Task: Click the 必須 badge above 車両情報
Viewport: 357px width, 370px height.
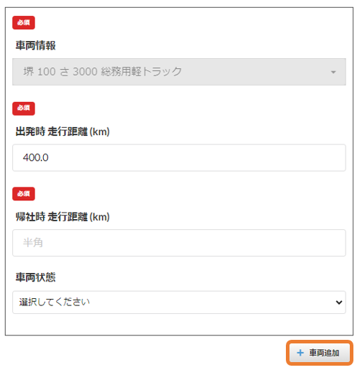Action: click(24, 22)
